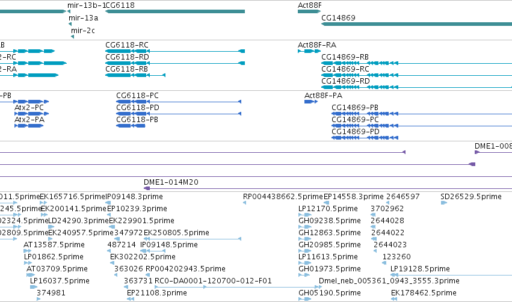
Task: Click the GH12863.5prime EST label
Action: coord(330,233)
